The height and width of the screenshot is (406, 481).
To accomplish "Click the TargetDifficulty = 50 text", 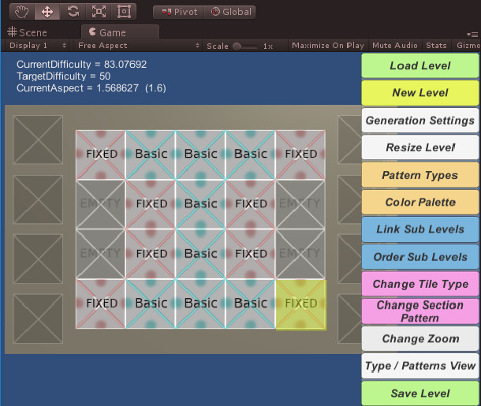I will (x=64, y=76).
